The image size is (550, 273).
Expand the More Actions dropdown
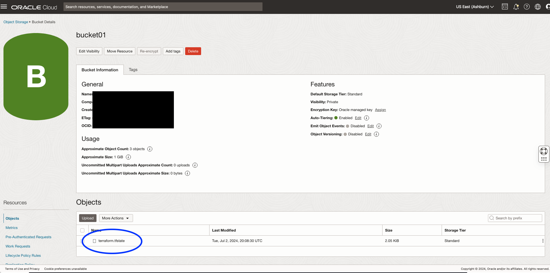(x=116, y=218)
